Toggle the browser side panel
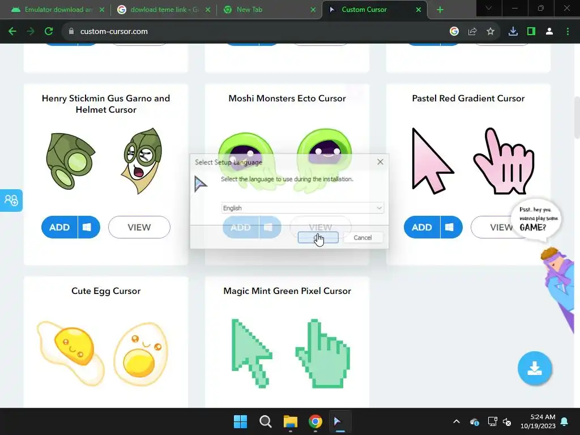This screenshot has height=435, width=580. [531, 32]
